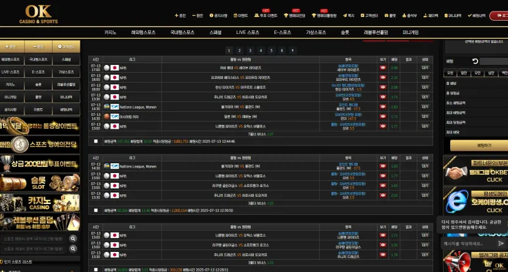Open 고객센터 in the top header
The width and height of the screenshot is (508, 272).
(369, 16)
